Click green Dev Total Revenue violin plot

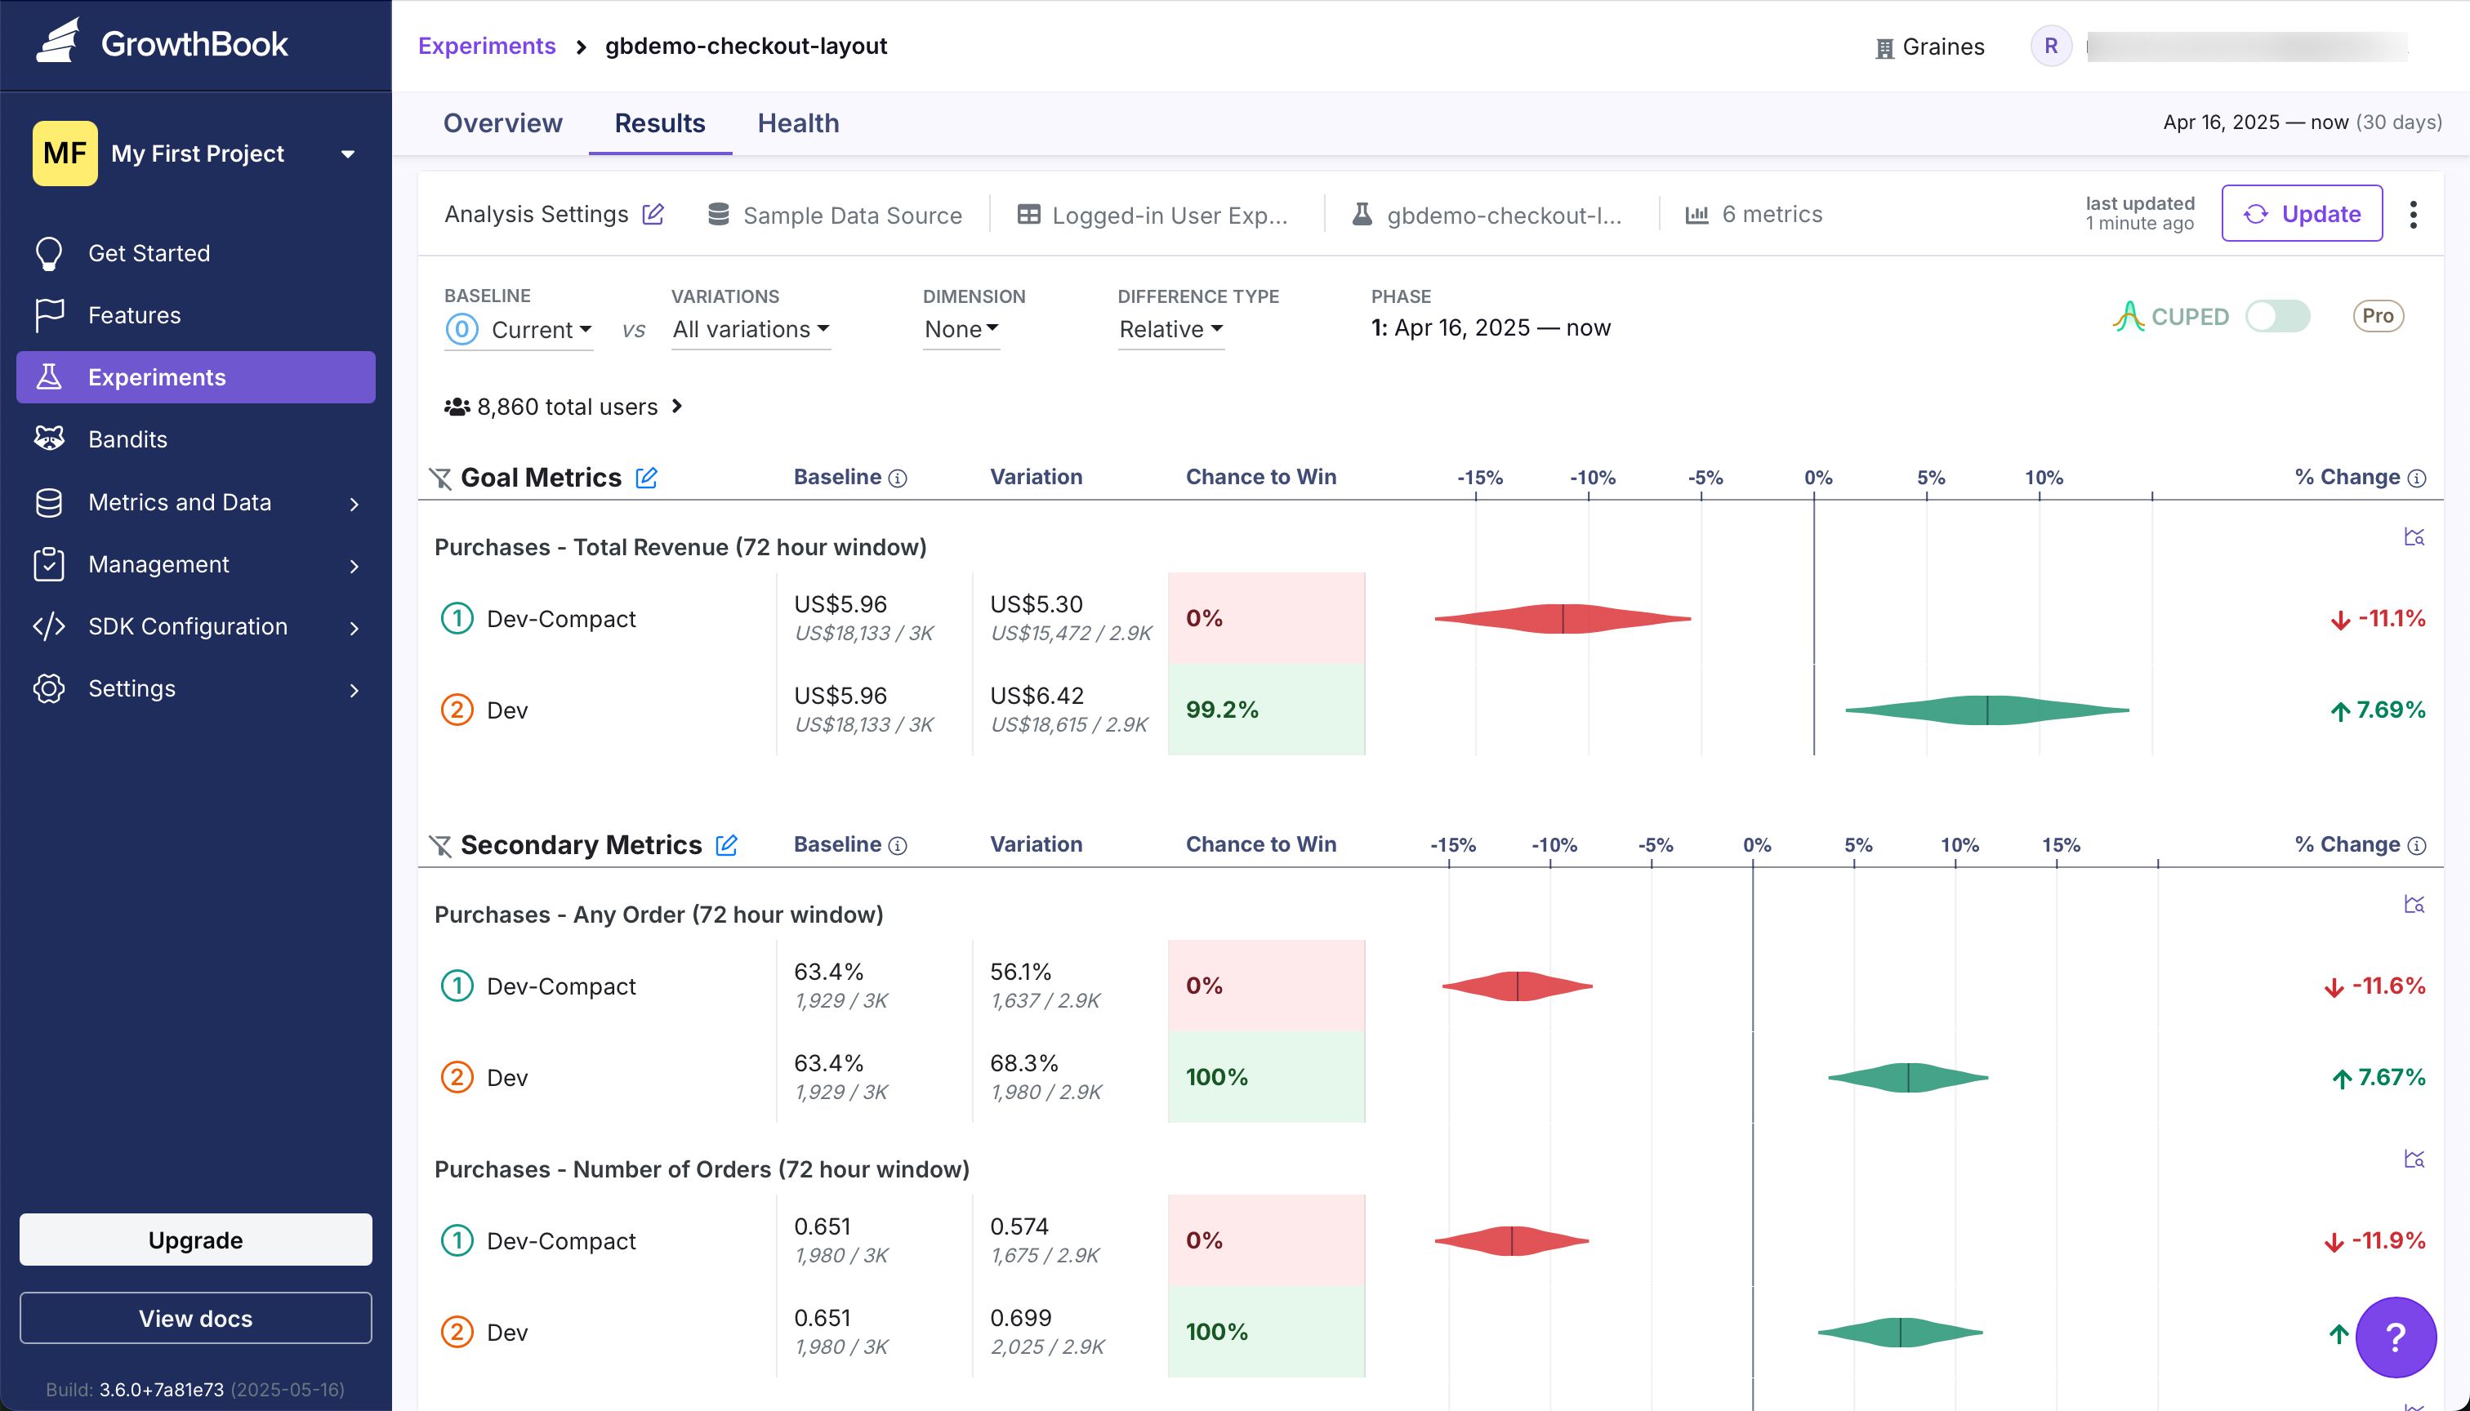click(1987, 710)
